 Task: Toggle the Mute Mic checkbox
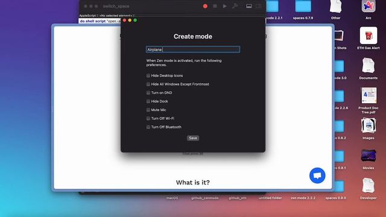point(148,110)
